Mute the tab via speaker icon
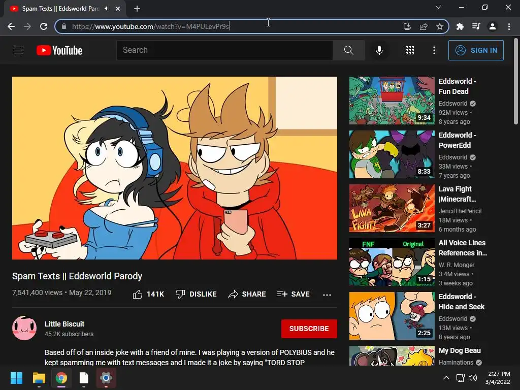 107,9
